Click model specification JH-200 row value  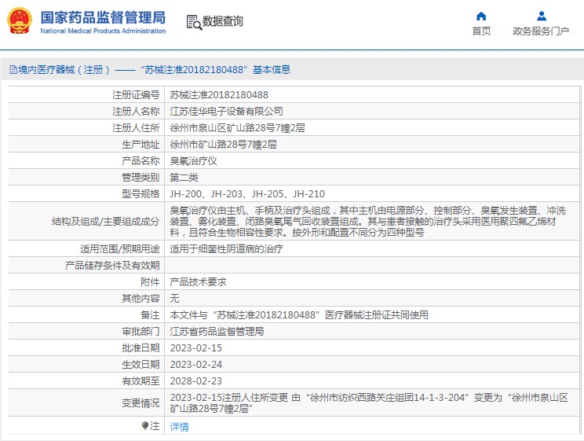pyautogui.click(x=247, y=193)
